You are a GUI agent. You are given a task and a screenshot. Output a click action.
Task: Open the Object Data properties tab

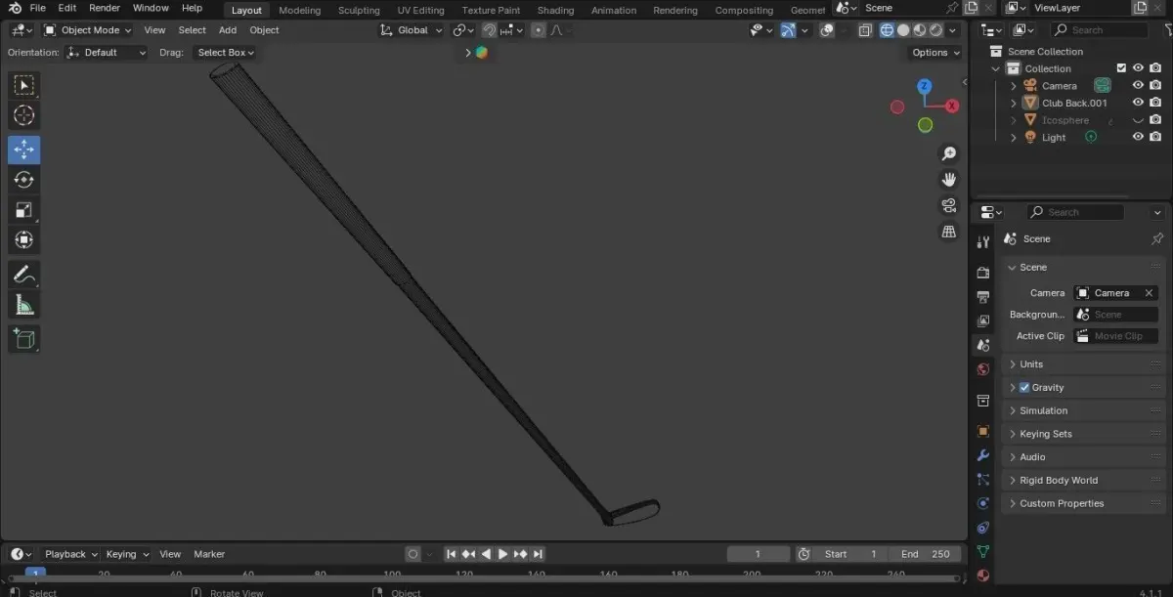[983, 551]
